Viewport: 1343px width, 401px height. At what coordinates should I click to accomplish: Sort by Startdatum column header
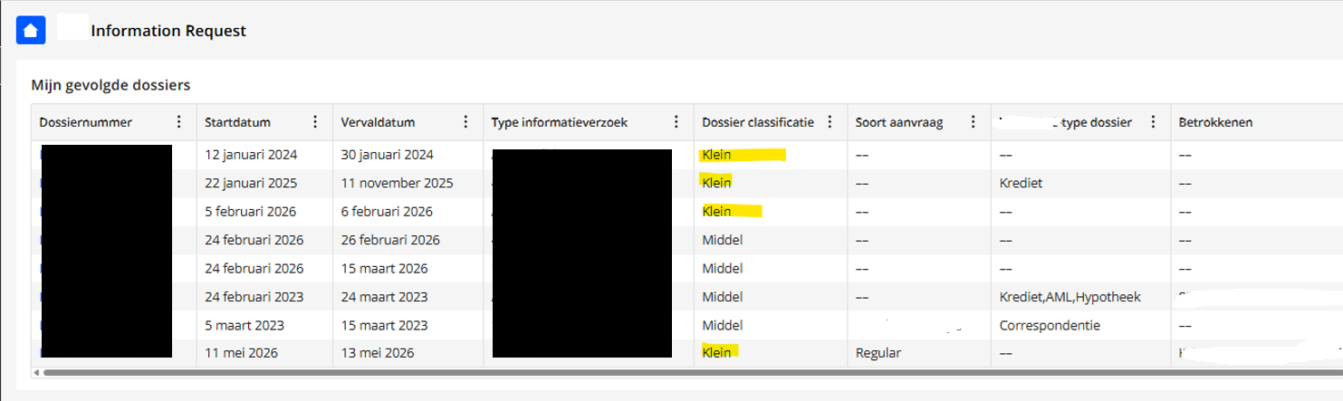(x=237, y=122)
